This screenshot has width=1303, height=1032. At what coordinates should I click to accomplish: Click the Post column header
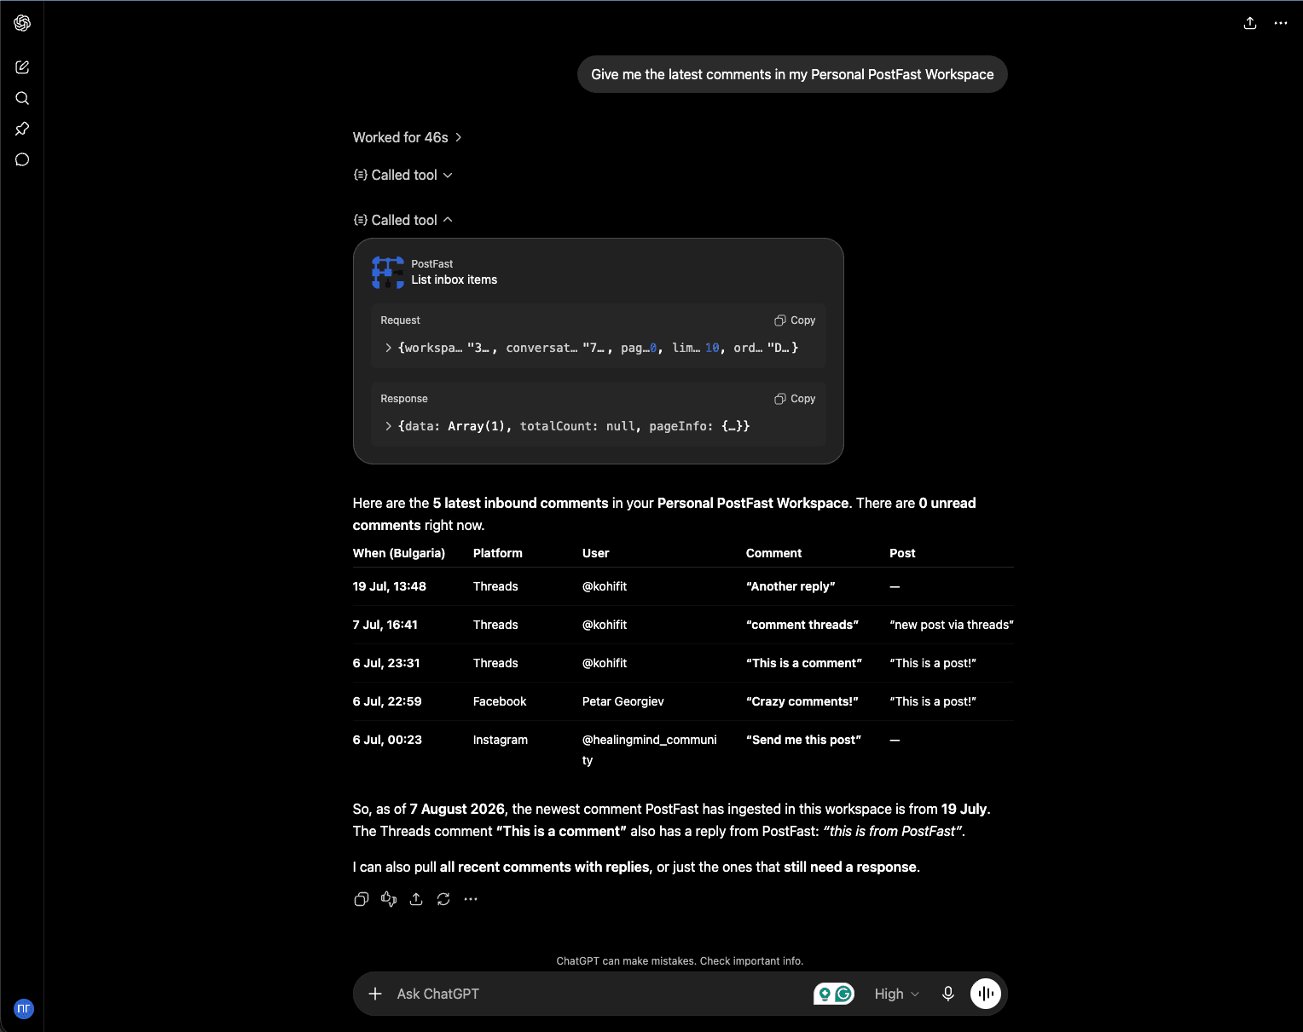902,553
